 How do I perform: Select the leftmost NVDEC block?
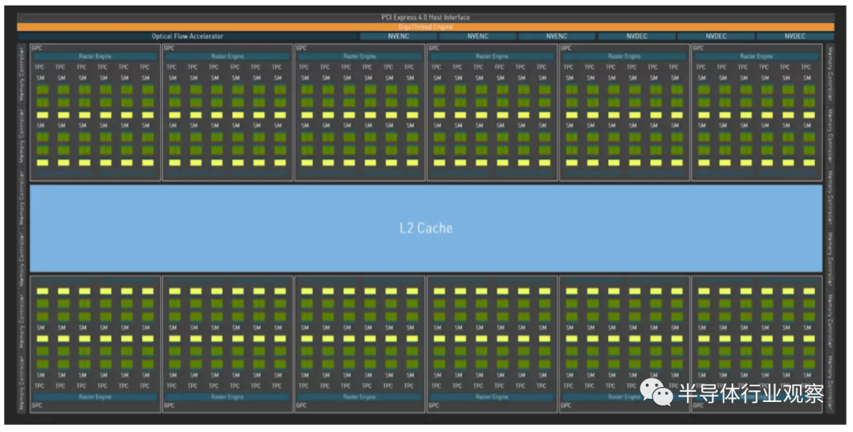637,36
